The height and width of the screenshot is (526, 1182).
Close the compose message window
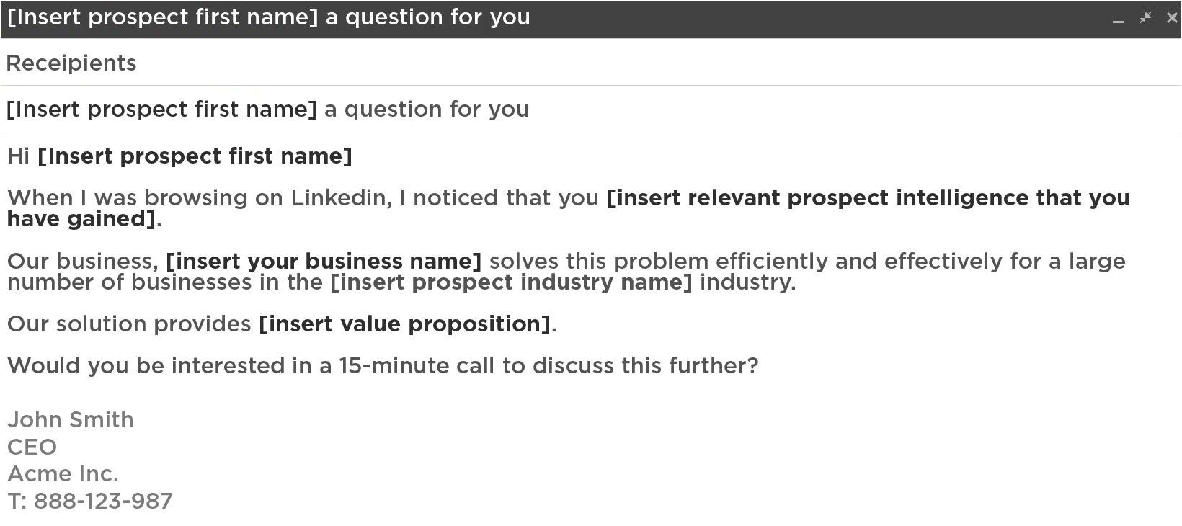(1172, 18)
